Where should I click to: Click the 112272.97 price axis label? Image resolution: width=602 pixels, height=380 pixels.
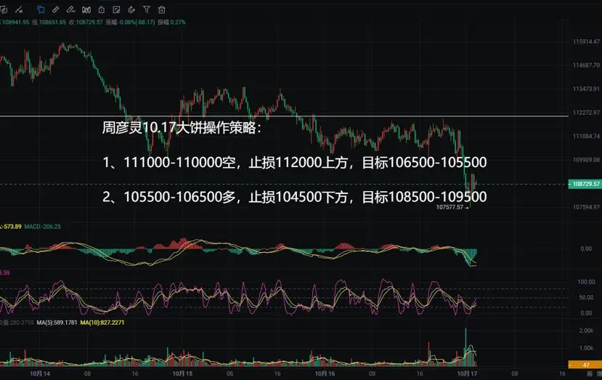point(586,113)
